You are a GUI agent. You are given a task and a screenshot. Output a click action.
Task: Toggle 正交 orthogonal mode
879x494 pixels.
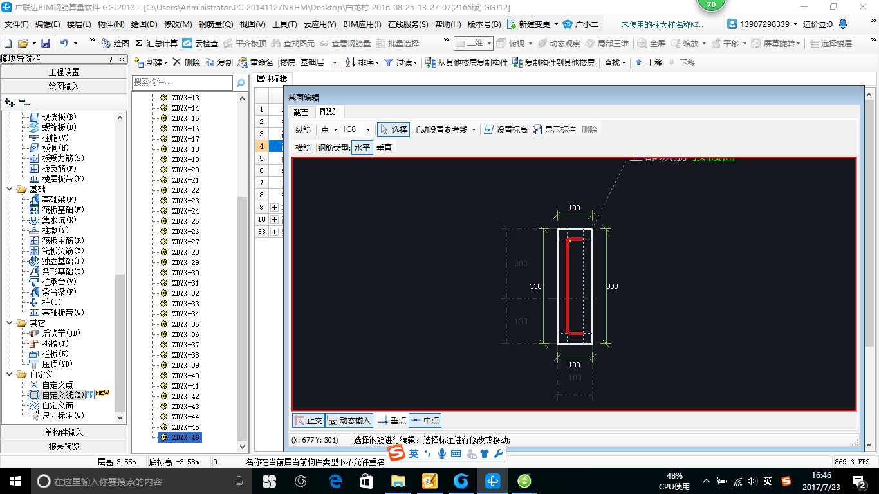308,420
